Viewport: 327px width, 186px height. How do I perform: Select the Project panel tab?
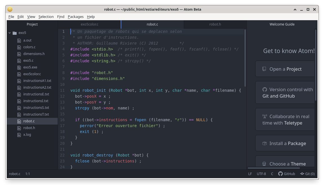point(32,24)
